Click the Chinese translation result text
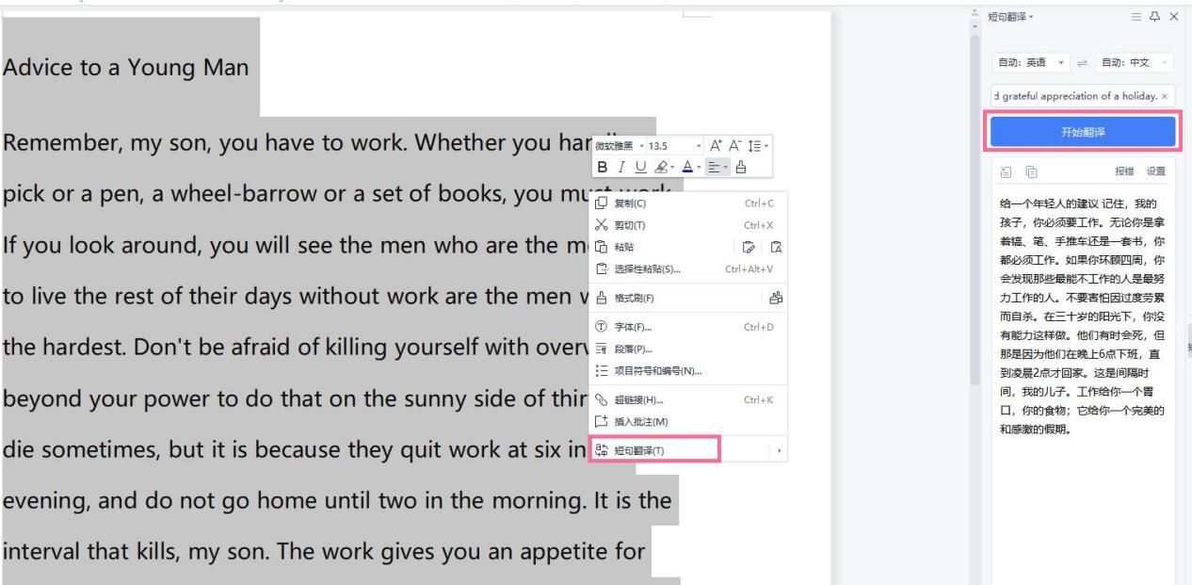 [1084, 317]
